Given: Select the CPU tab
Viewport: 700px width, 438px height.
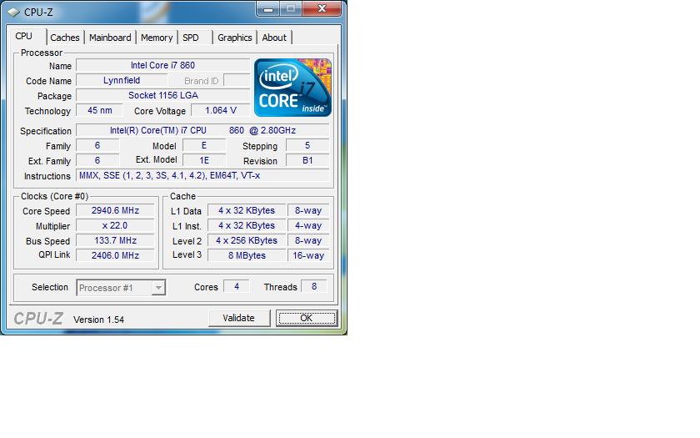Looking at the screenshot, I should click(x=23, y=36).
